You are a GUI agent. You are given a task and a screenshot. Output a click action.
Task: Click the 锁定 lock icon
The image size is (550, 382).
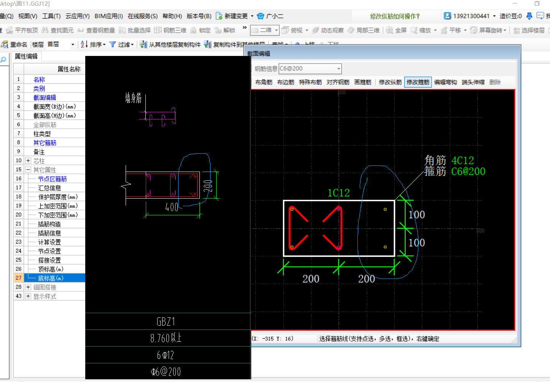click(193, 30)
